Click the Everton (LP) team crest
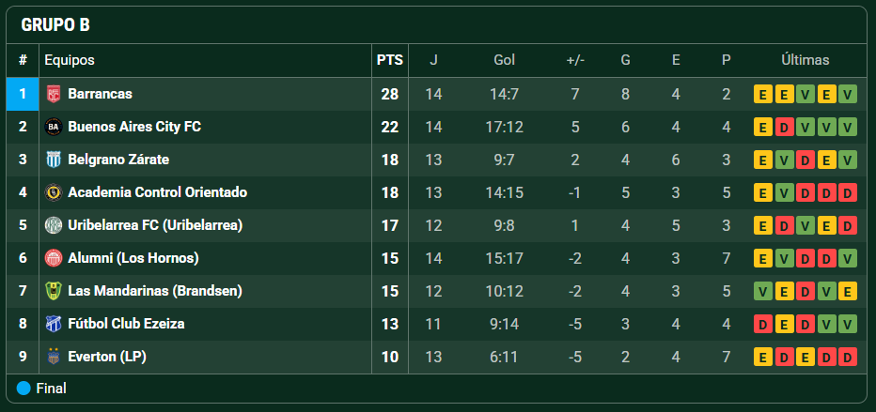Screen dimensions: 876x412 [53, 357]
